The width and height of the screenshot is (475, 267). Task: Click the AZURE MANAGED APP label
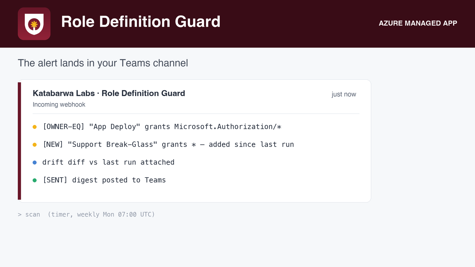[418, 23]
